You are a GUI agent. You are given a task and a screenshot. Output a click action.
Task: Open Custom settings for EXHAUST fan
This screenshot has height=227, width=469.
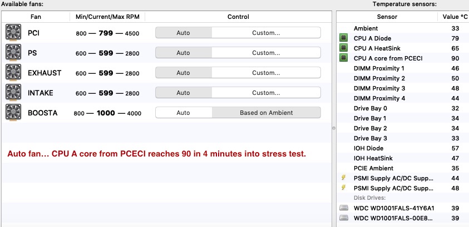266,73
